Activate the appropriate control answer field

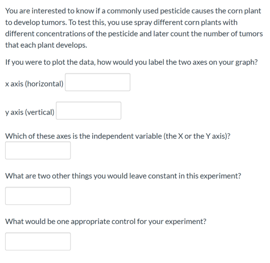pyautogui.click(x=38, y=241)
